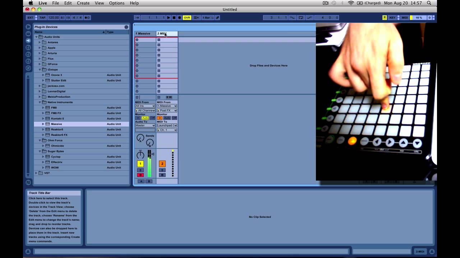The width and height of the screenshot is (460, 258).
Task: Collapse the Sugar Bytes folder
Action: tap(40, 151)
